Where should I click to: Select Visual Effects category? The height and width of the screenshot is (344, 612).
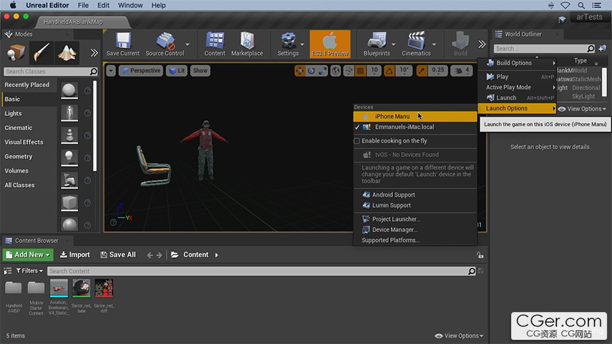coord(29,142)
